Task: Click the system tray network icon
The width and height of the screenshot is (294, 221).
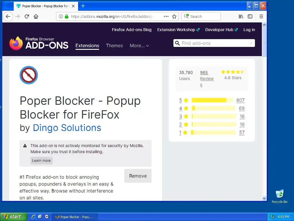Action: click(x=272, y=217)
